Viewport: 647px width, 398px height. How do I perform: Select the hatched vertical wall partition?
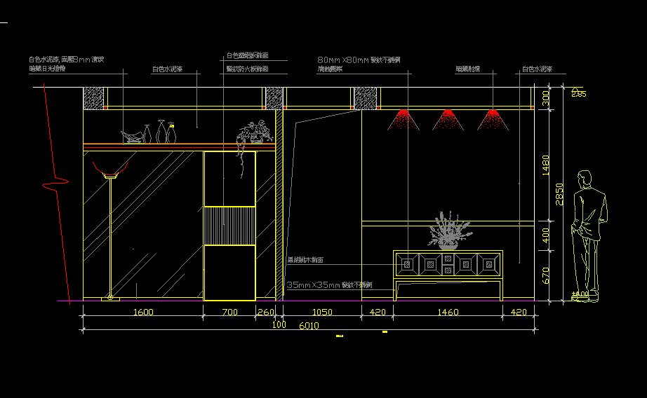[x=279, y=203]
